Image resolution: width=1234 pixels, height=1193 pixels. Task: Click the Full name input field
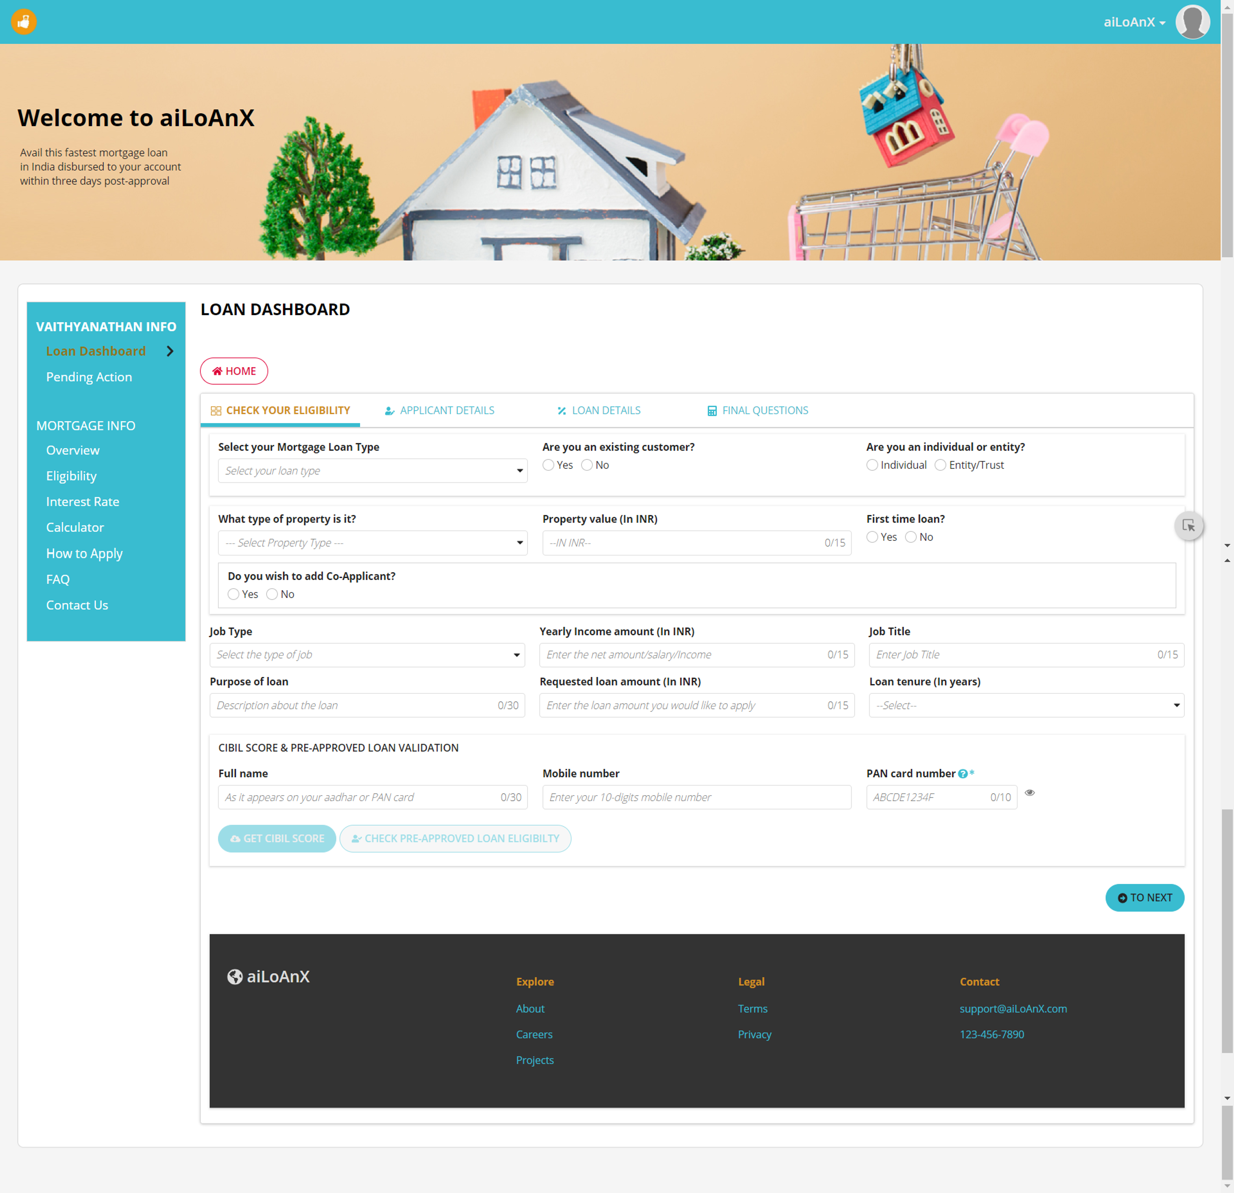pos(373,797)
